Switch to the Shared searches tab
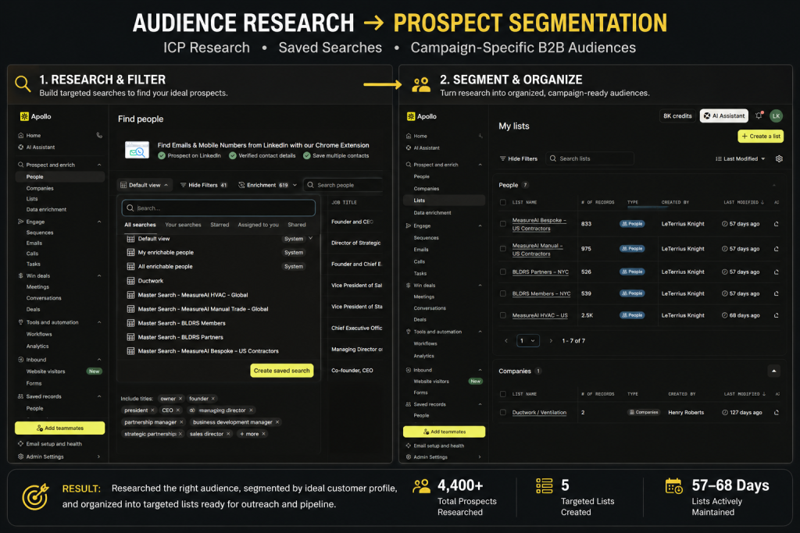This screenshot has width=800, height=533. pyautogui.click(x=296, y=225)
